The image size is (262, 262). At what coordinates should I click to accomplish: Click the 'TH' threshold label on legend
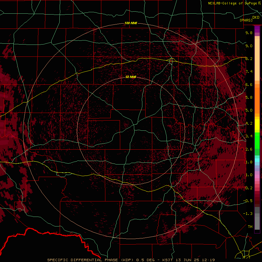(x=250, y=227)
